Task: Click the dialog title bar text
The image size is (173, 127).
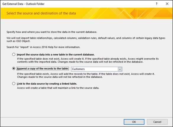Action: click(x=23, y=4)
